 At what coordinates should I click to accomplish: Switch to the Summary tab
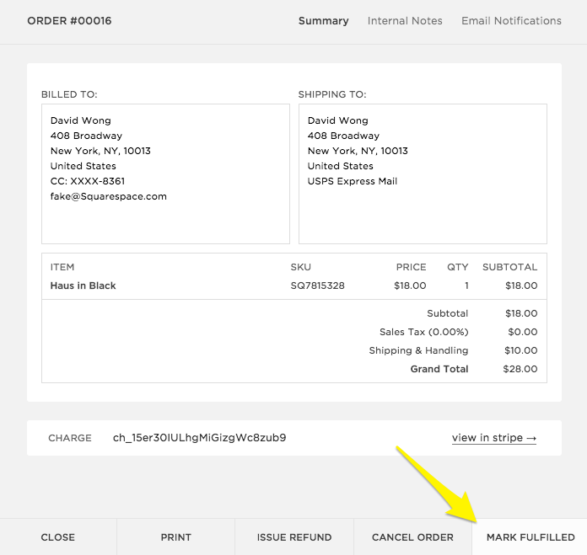pos(323,20)
